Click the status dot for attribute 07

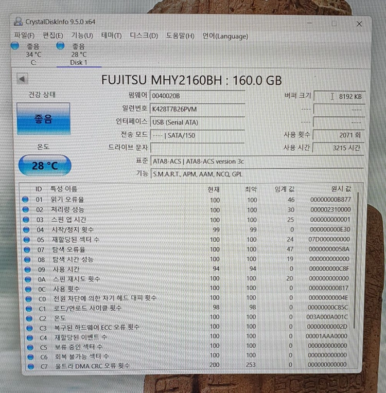click(x=27, y=249)
